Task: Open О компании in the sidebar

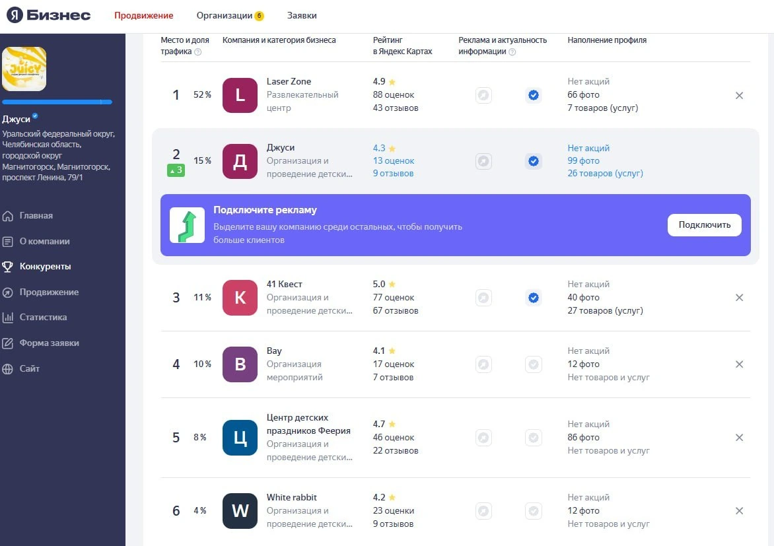Action: pos(44,242)
